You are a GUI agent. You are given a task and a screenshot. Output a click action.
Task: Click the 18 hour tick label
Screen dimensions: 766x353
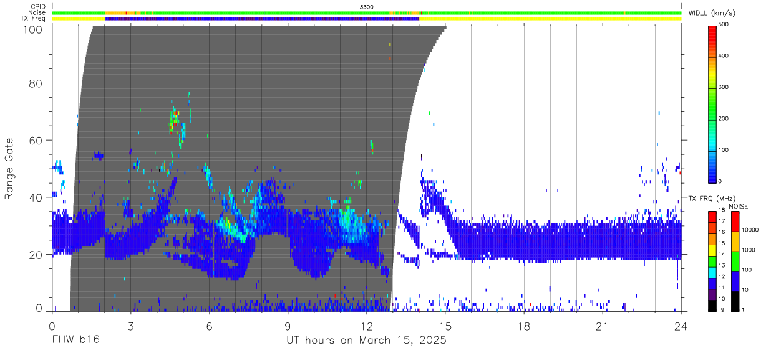[524, 326]
